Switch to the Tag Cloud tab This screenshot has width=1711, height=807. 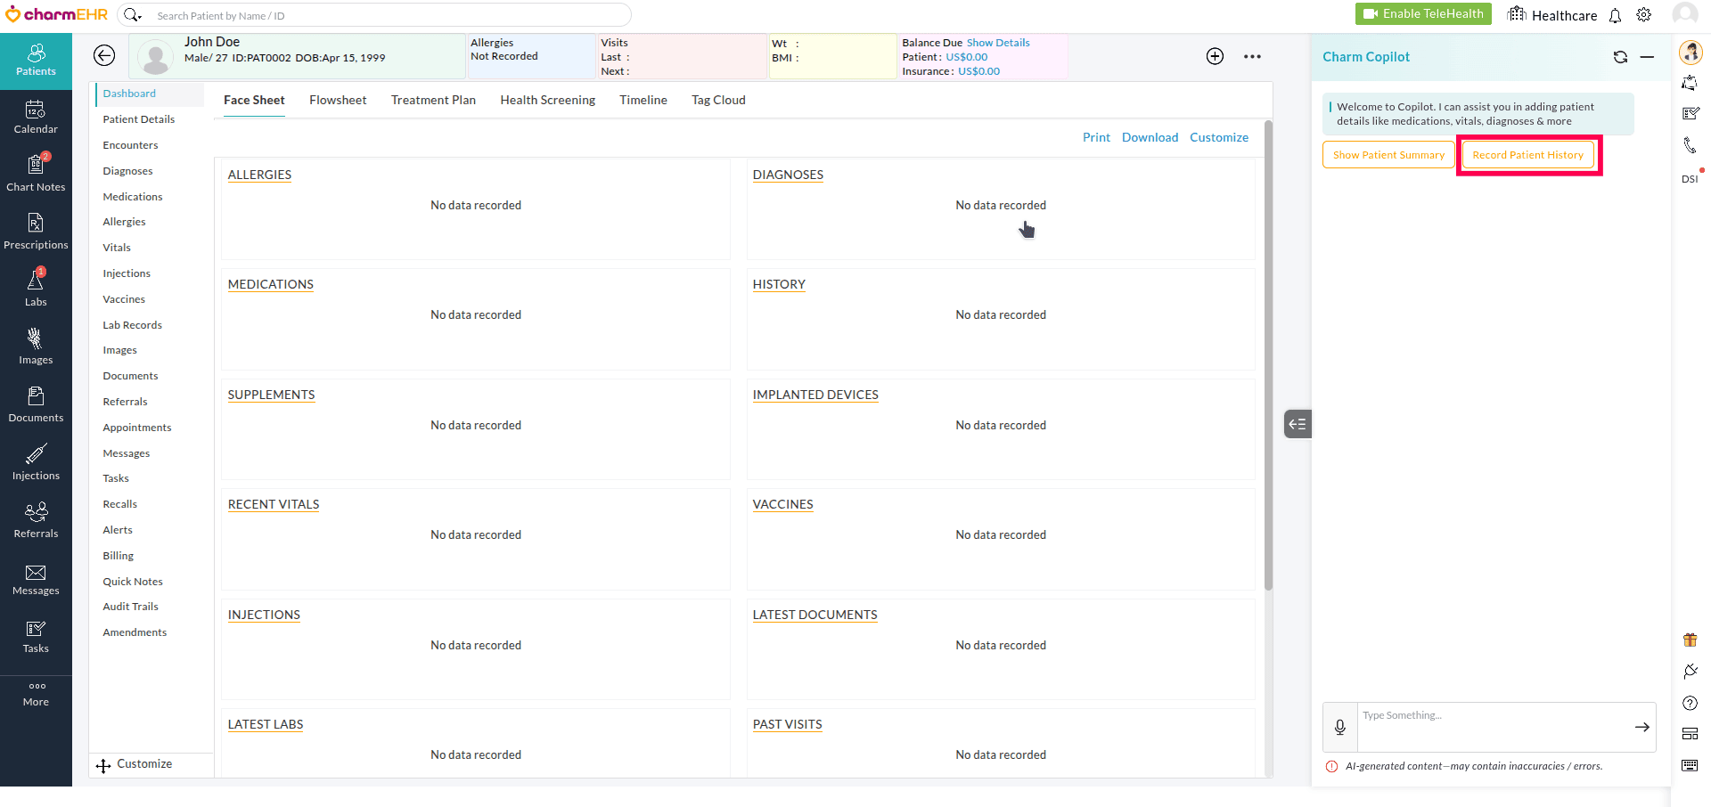tap(718, 100)
